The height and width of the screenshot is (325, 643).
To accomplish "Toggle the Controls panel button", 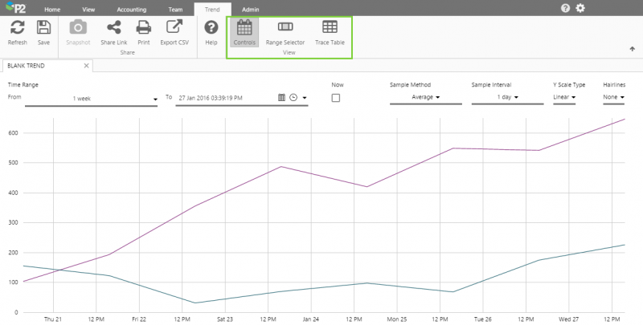I will [244, 32].
